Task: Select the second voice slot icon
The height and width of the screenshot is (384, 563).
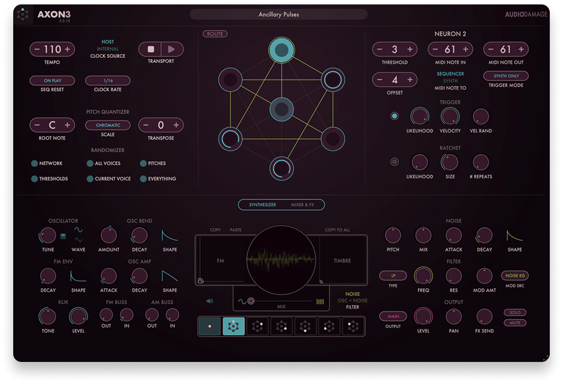Action: pos(233,326)
